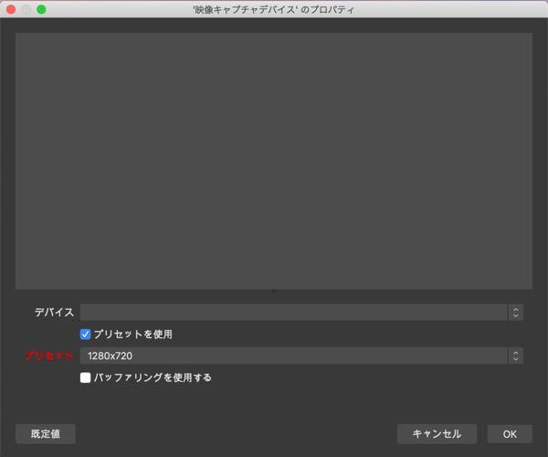Click the バッファリングを使用する label text
The height and width of the screenshot is (457, 548).
[x=153, y=377]
